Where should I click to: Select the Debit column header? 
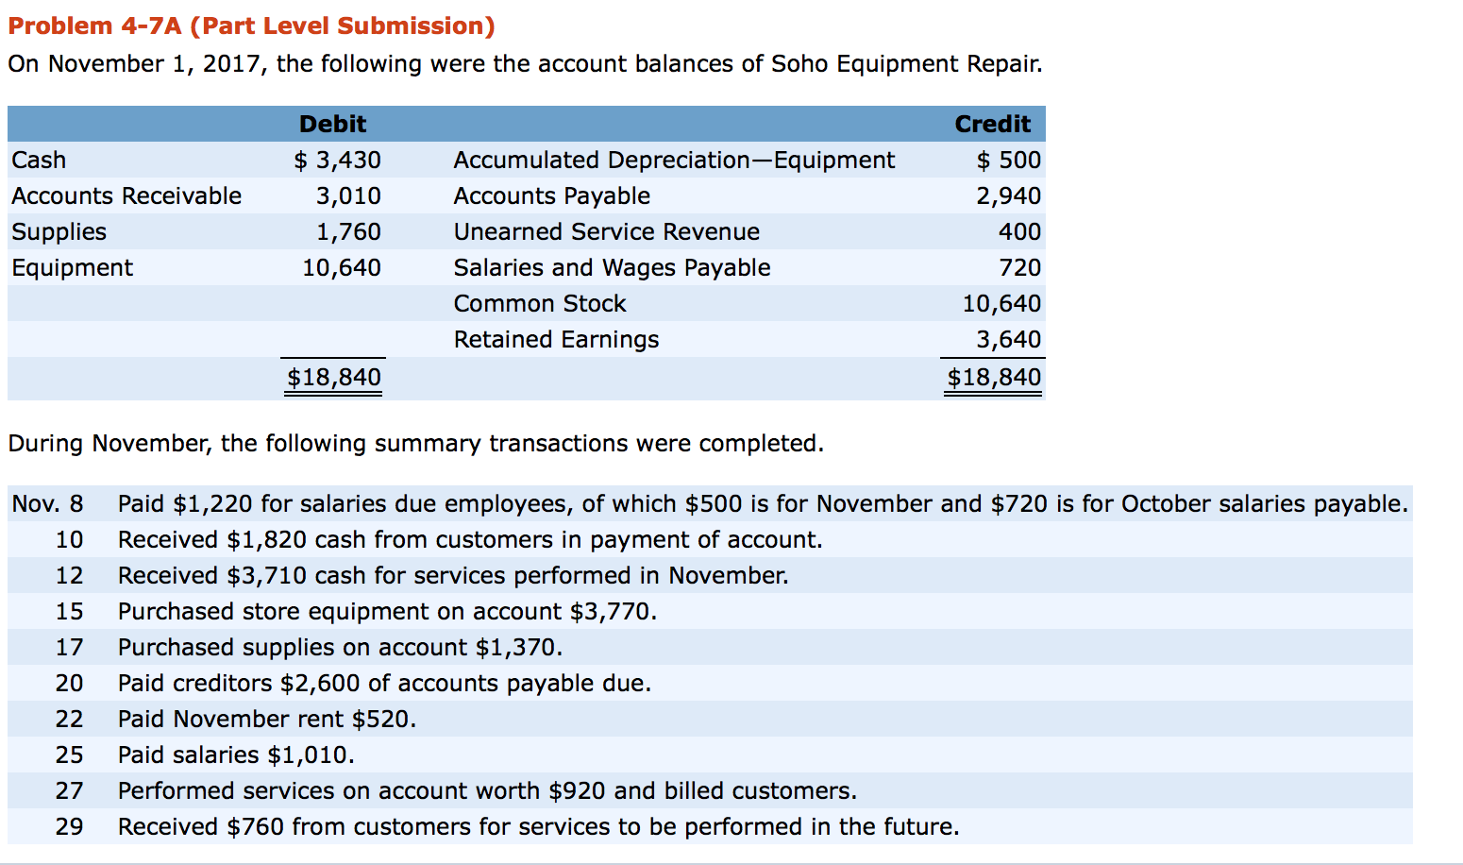tap(332, 124)
